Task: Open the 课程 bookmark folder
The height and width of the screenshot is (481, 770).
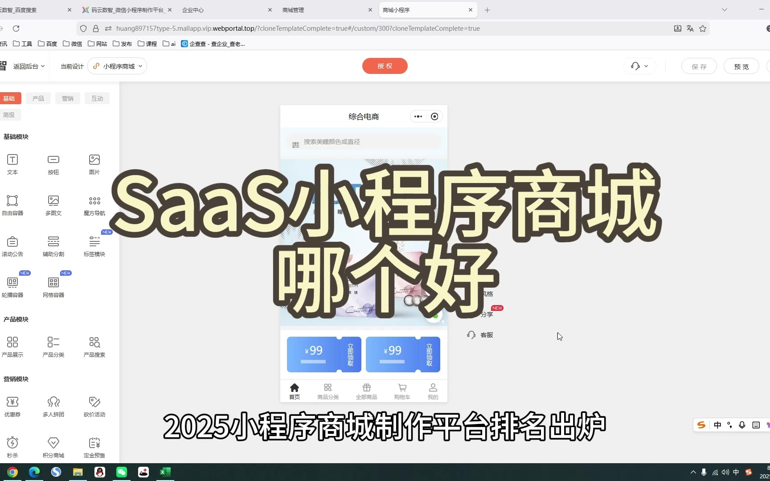Action: [x=147, y=44]
